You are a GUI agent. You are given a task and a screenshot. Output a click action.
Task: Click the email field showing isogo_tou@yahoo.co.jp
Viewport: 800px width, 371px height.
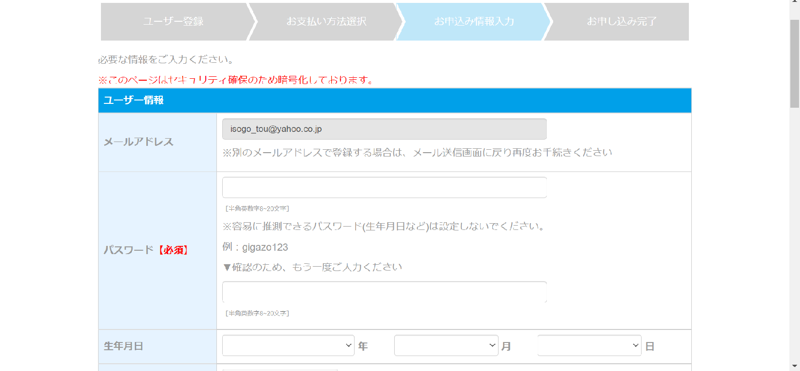(x=384, y=129)
